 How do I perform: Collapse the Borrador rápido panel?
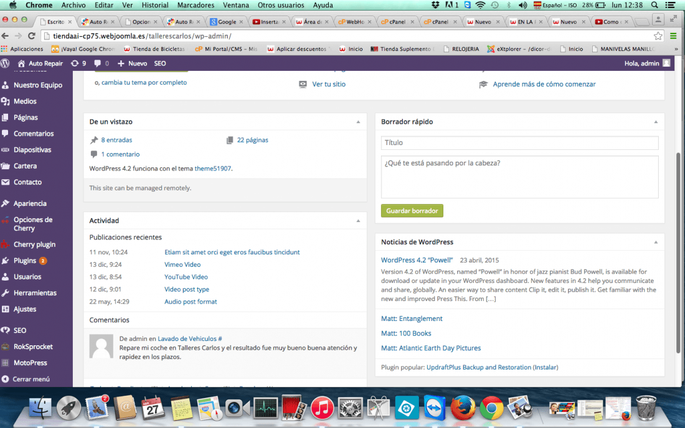click(x=656, y=122)
